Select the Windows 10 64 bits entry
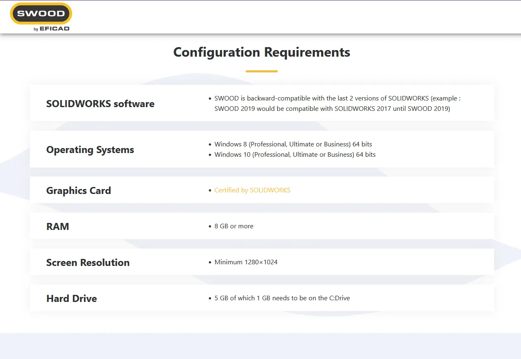This screenshot has width=521, height=359. 295,155
